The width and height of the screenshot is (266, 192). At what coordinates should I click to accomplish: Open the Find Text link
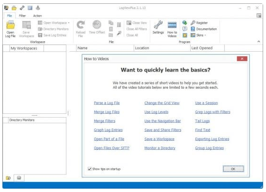click(202, 130)
